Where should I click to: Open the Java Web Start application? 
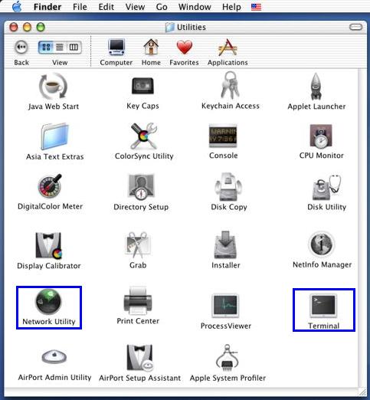pyautogui.click(x=53, y=87)
